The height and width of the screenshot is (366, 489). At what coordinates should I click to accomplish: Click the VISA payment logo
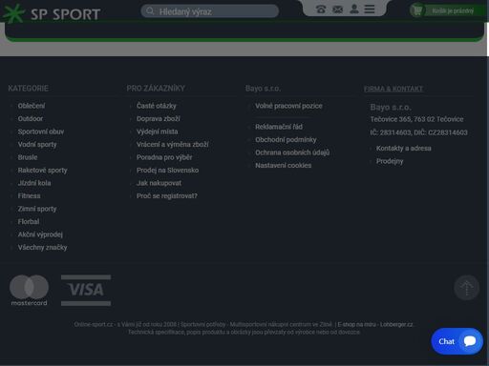tap(86, 291)
